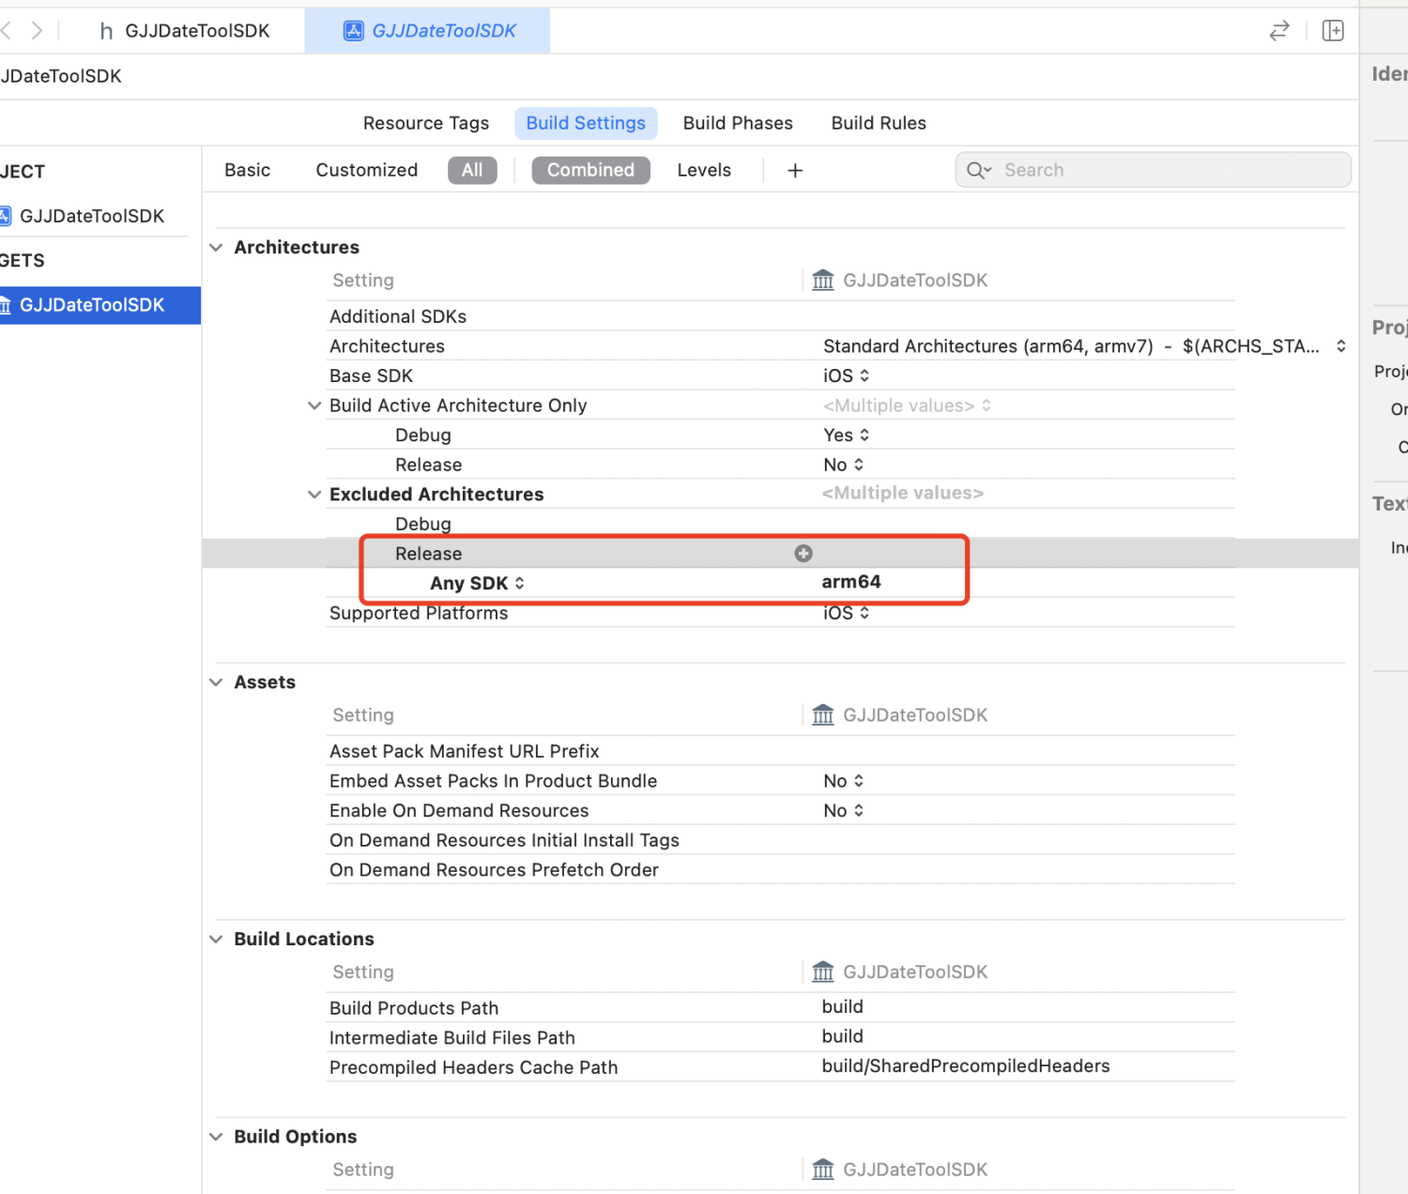Image resolution: width=1408 pixels, height=1194 pixels.
Task: Open Build Active Architecture multiple values dropdown
Action: [907, 406]
